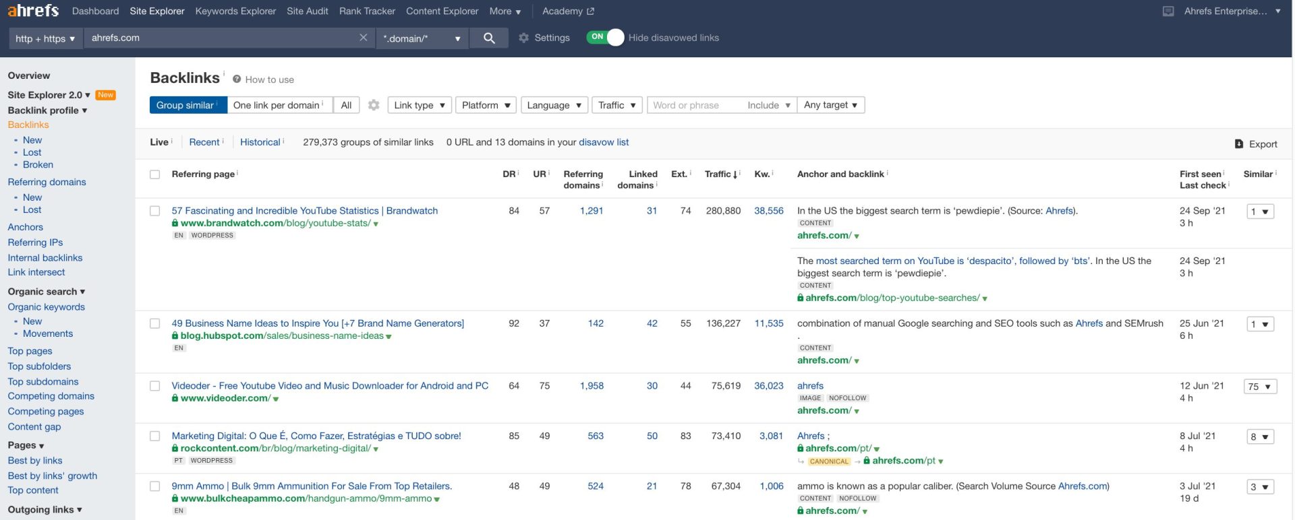1295x520 pixels.
Task: Open Content Explorer
Action: pyautogui.click(x=442, y=11)
